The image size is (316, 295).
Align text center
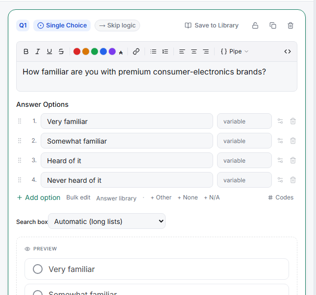tap(194, 51)
